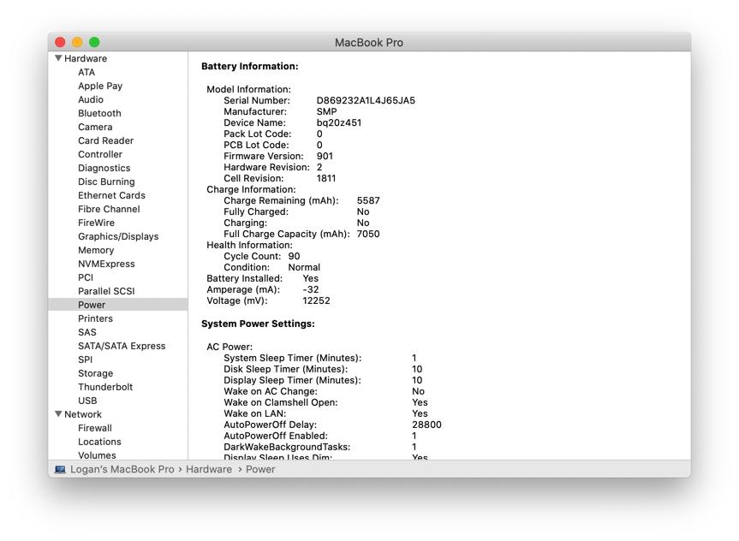The width and height of the screenshot is (739, 541).
Task: Click the manufacturer value SMP
Action: click(x=326, y=111)
